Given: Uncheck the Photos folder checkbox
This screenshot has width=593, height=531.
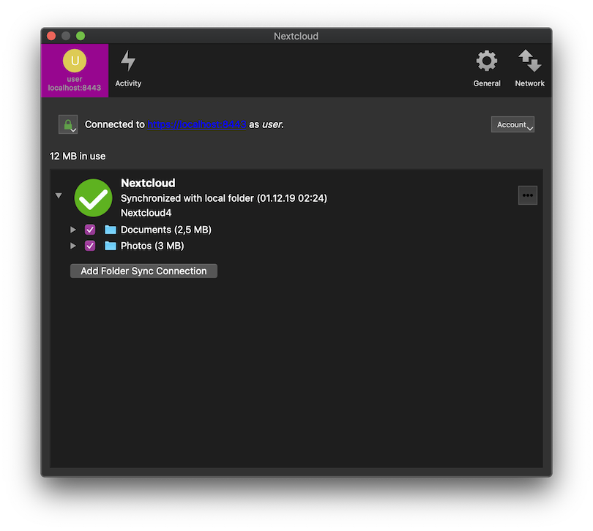Looking at the screenshot, I should click(x=90, y=246).
